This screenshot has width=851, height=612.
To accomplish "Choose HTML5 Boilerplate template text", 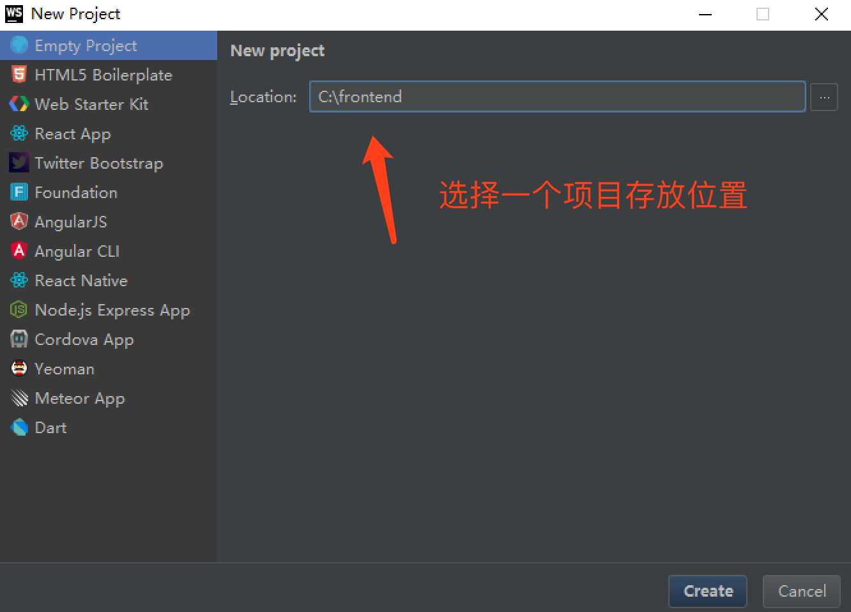I will tap(103, 75).
